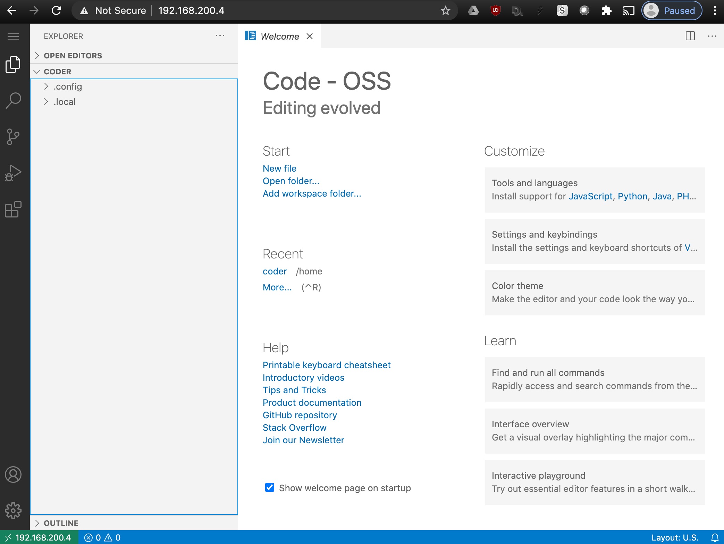
Task: Open Stack Overflow link
Action: click(294, 428)
